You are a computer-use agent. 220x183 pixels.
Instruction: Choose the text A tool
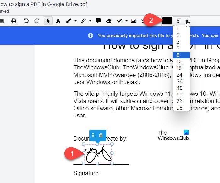(58, 21)
